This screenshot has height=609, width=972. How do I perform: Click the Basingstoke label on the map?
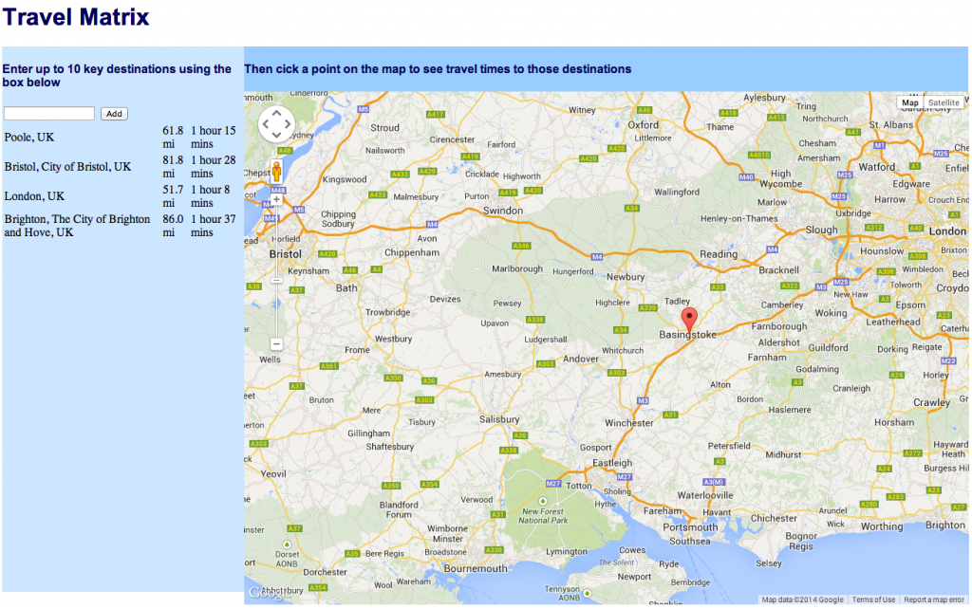pyautogui.click(x=687, y=335)
